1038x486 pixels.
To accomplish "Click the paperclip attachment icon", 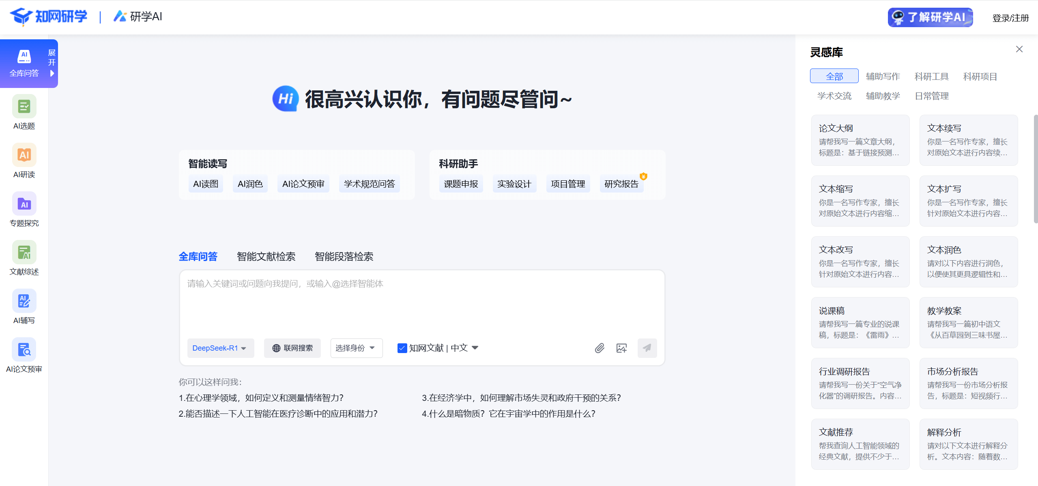I will tap(600, 348).
